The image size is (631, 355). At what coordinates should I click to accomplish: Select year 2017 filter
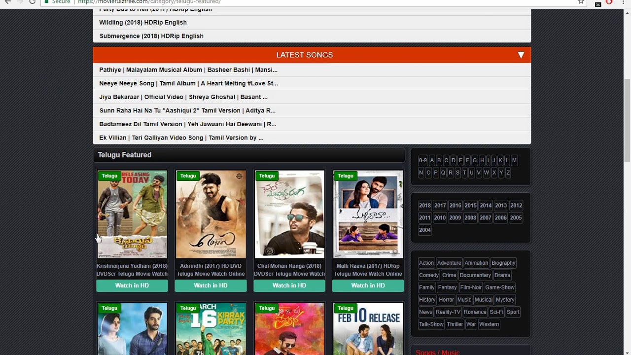440,206
